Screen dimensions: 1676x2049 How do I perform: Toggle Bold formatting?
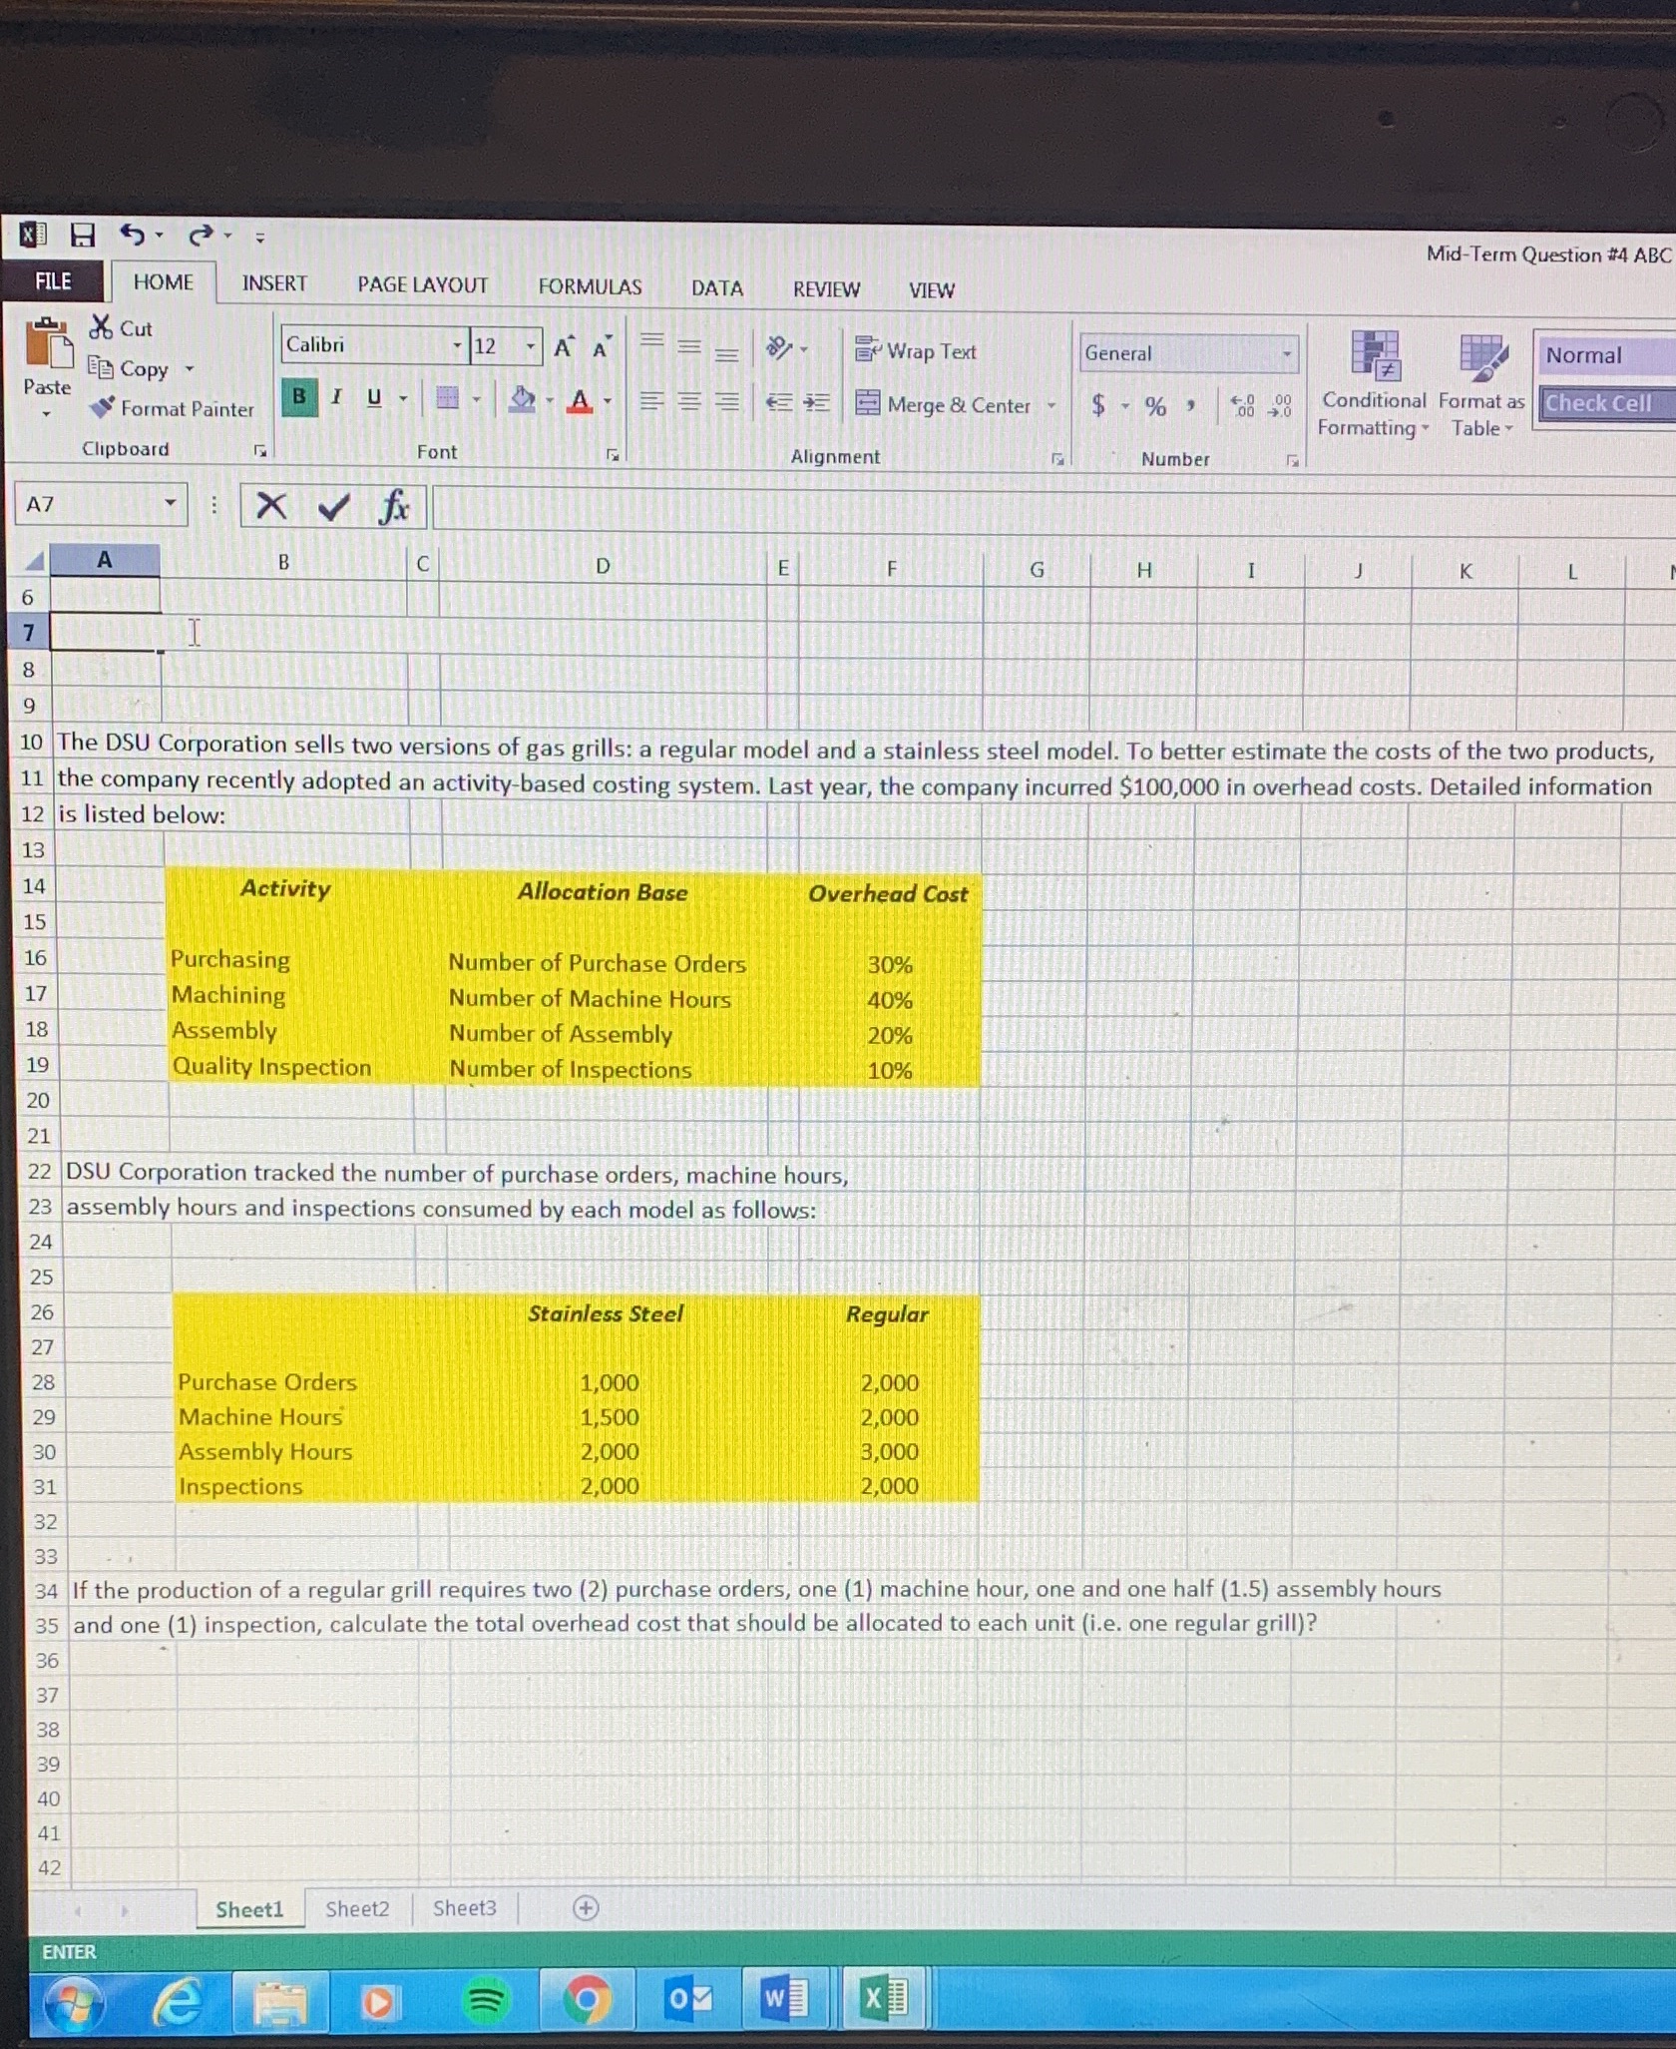coord(297,396)
